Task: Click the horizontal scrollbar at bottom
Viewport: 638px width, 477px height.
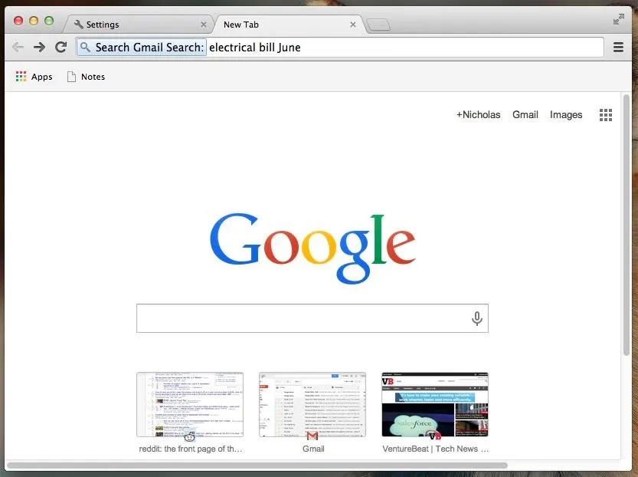Action: tap(257, 465)
